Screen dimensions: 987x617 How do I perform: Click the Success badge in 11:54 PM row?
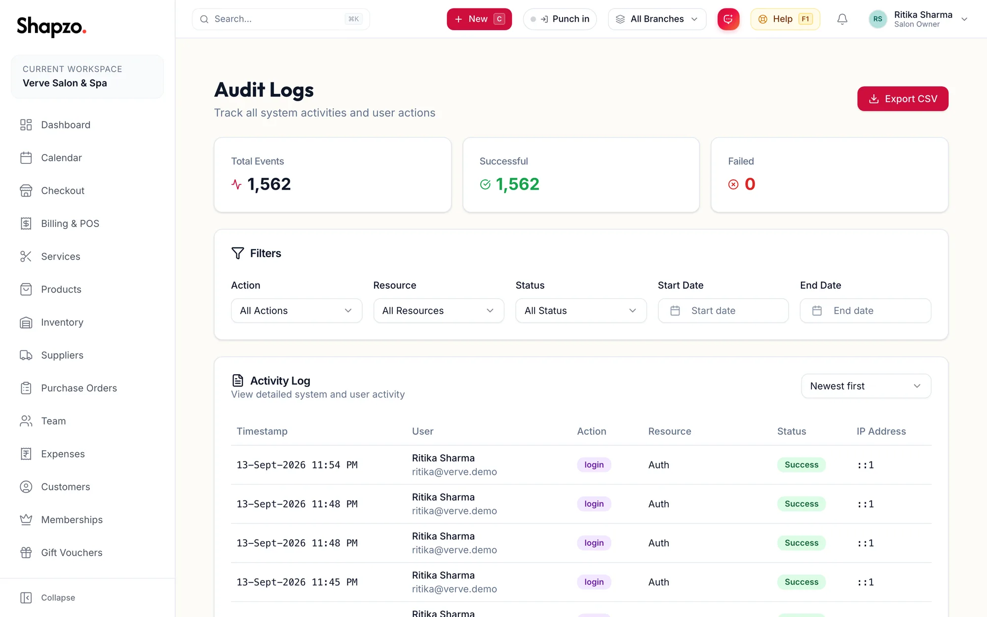point(801,465)
